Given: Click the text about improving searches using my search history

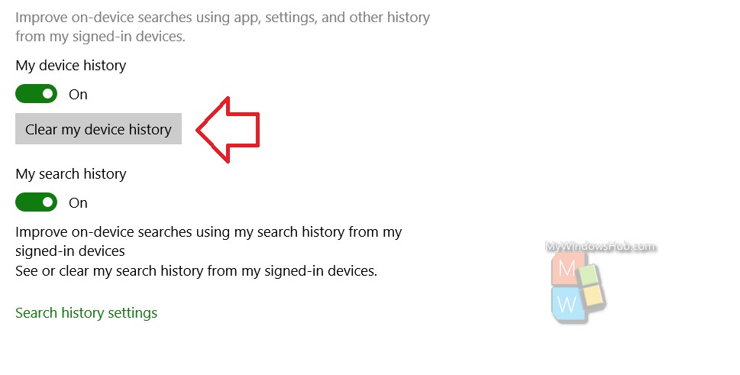Looking at the screenshot, I should click(x=208, y=232).
